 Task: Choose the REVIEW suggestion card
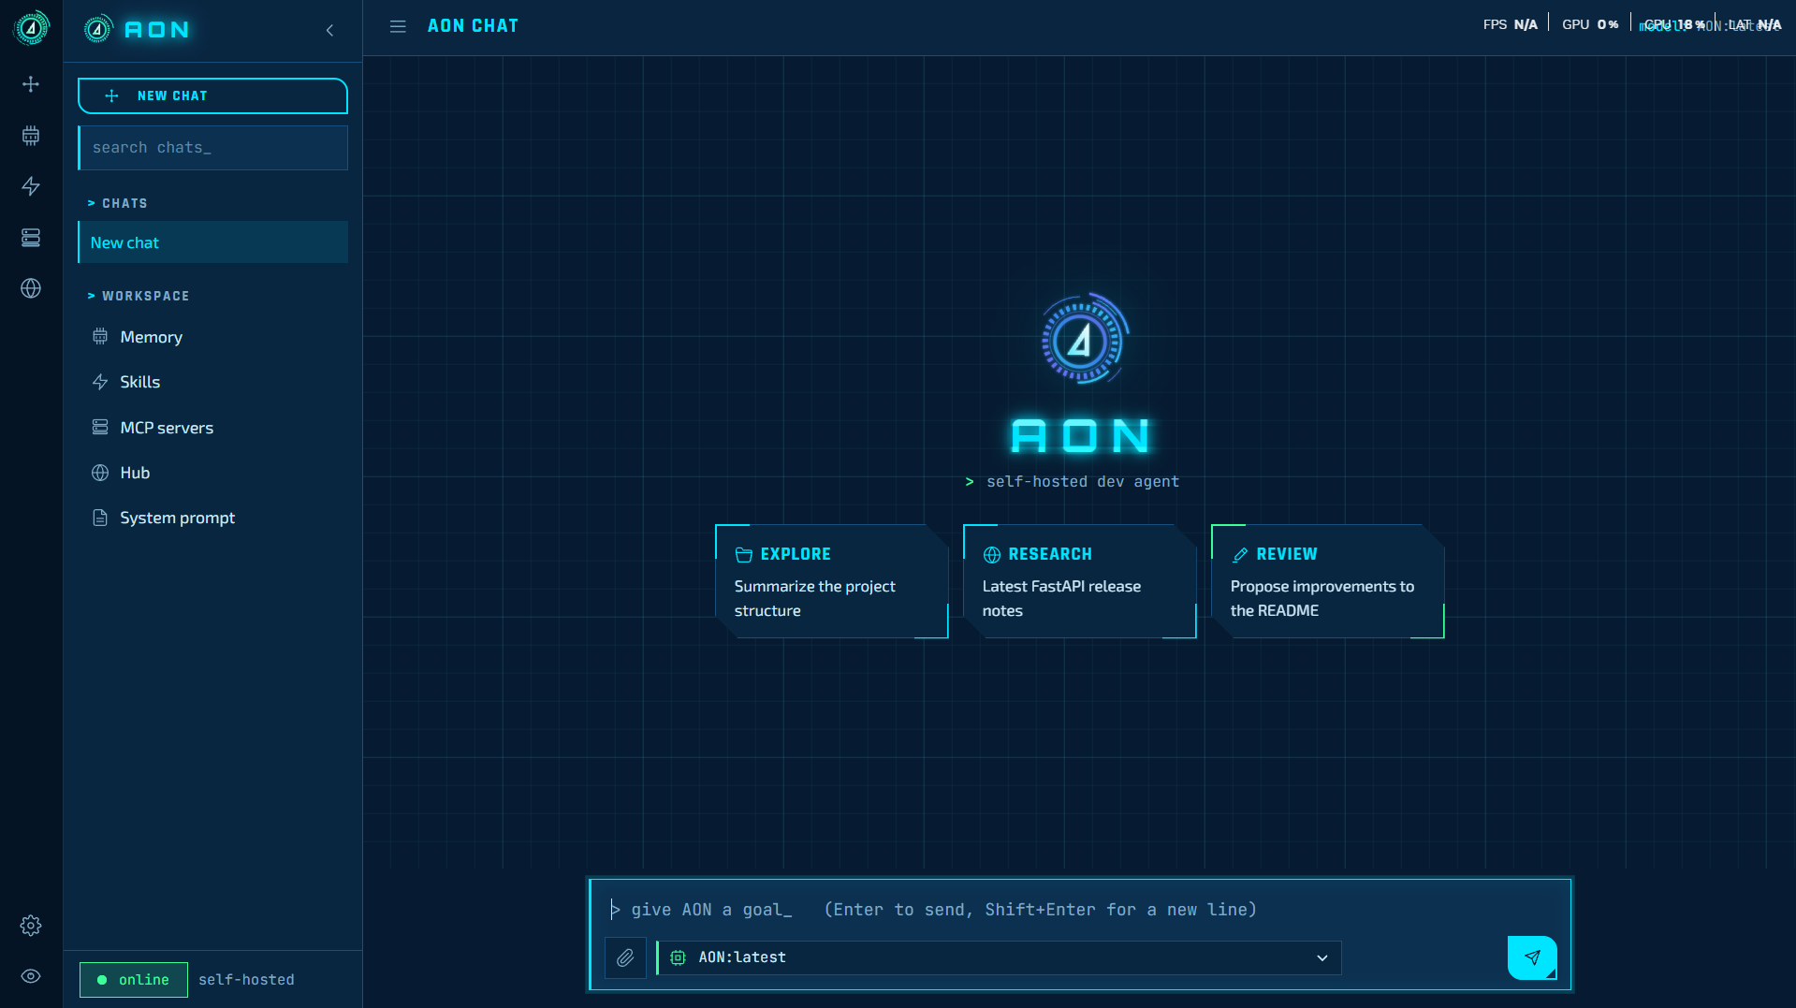[1328, 581]
